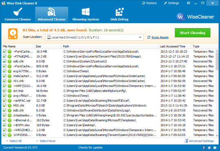The image size is (220, 151).
Task: Click green status icon for 1VVPZI9SS row
Action: tap(9, 135)
